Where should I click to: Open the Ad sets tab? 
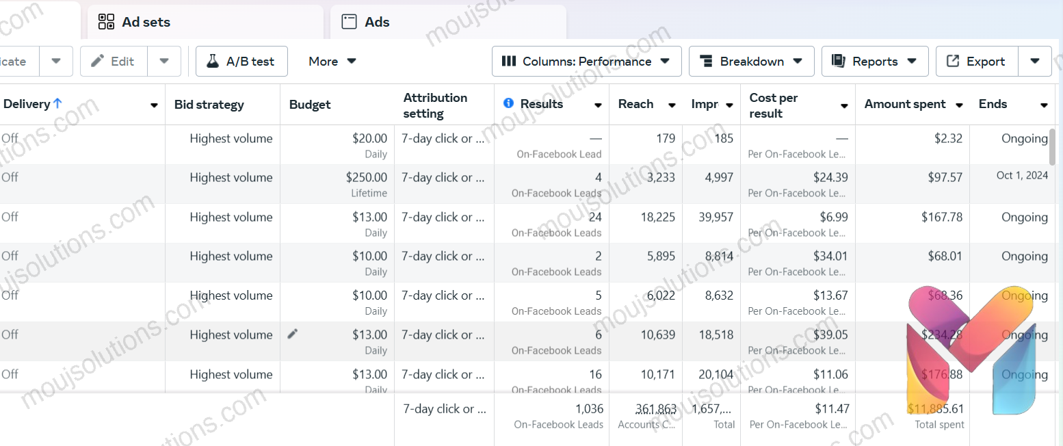click(x=205, y=22)
